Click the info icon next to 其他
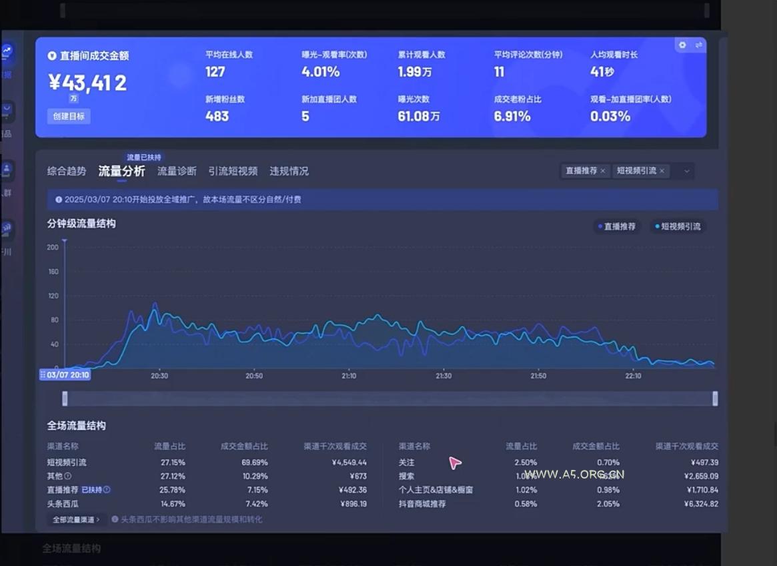777x566 pixels. pyautogui.click(x=68, y=477)
